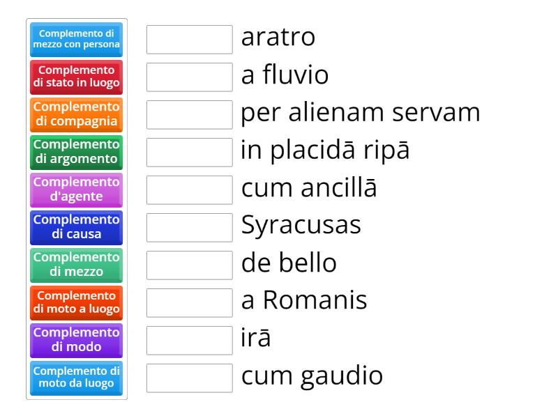The height and width of the screenshot is (418, 558).
Task: Click the answer box beside 'a Romanis'
Action: point(189,303)
